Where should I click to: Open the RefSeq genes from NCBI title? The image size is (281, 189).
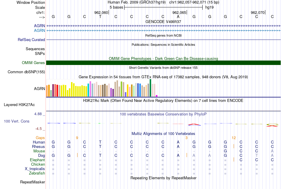tap(163, 35)
